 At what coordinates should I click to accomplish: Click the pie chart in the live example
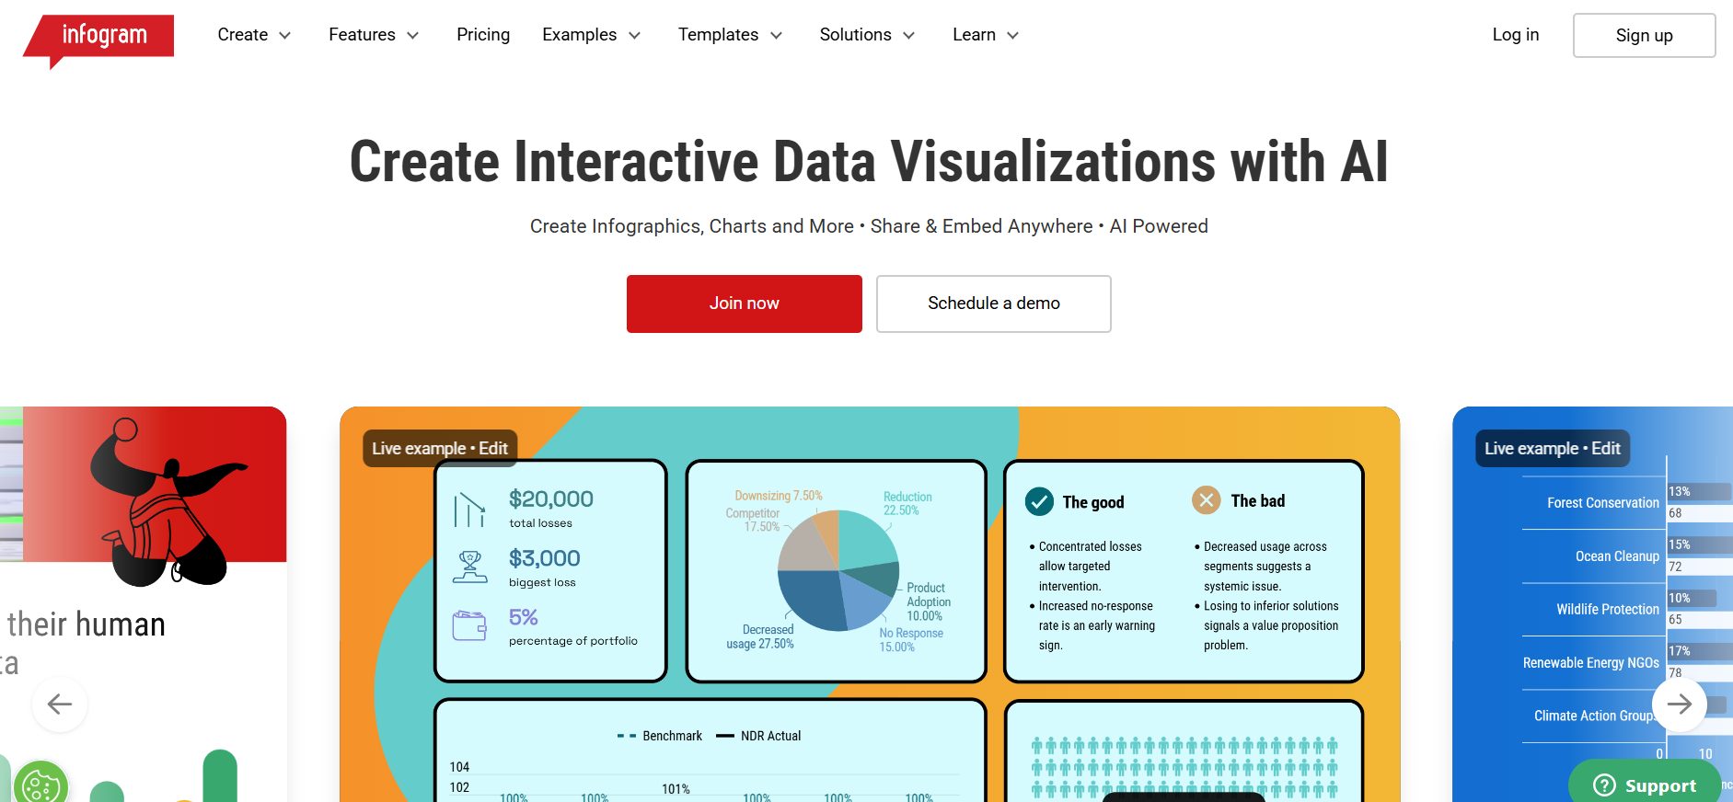838,570
